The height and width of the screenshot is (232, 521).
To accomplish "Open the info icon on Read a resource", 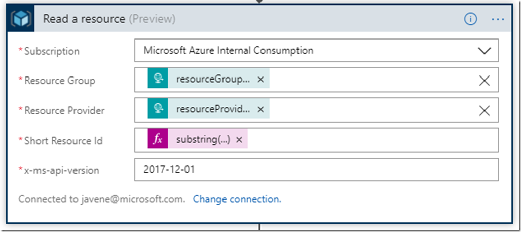I will (x=471, y=19).
